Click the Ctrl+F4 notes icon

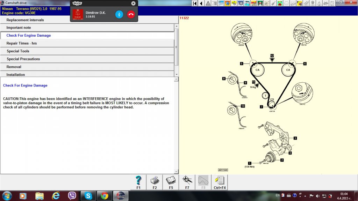(219, 182)
